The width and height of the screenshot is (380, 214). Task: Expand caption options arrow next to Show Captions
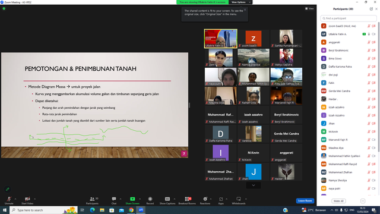(x=175, y=199)
